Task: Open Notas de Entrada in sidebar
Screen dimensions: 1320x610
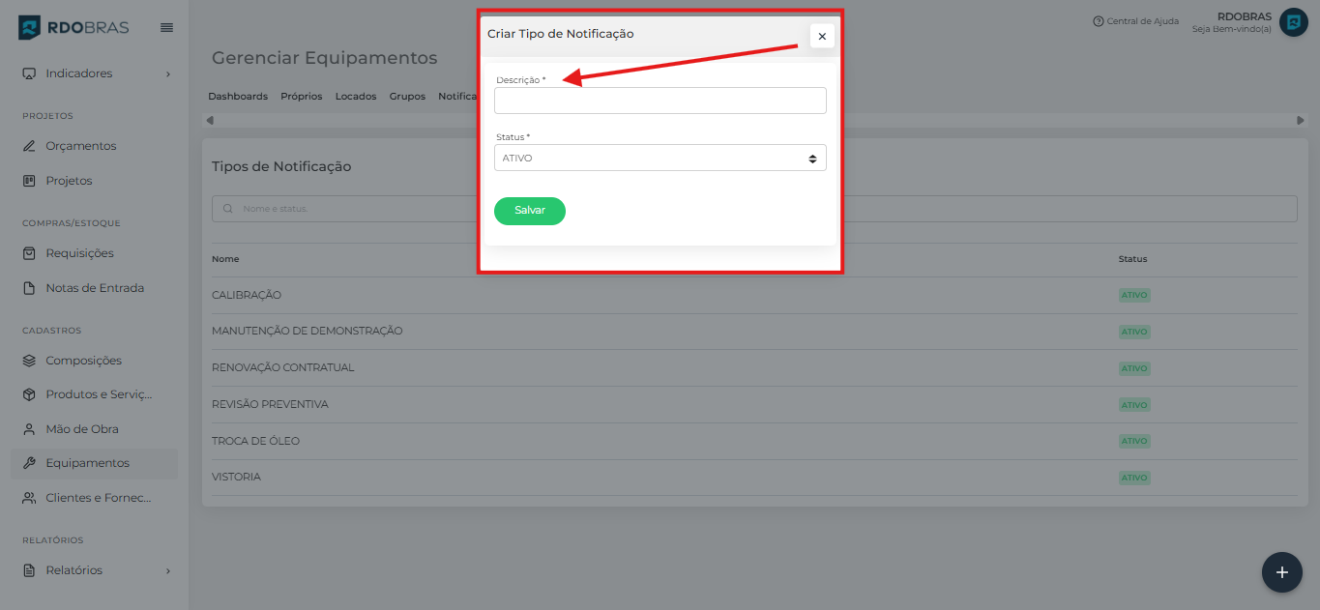Action: [94, 288]
